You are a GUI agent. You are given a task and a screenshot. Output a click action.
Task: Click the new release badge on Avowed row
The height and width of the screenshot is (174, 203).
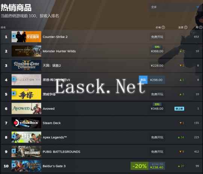click(x=179, y=109)
